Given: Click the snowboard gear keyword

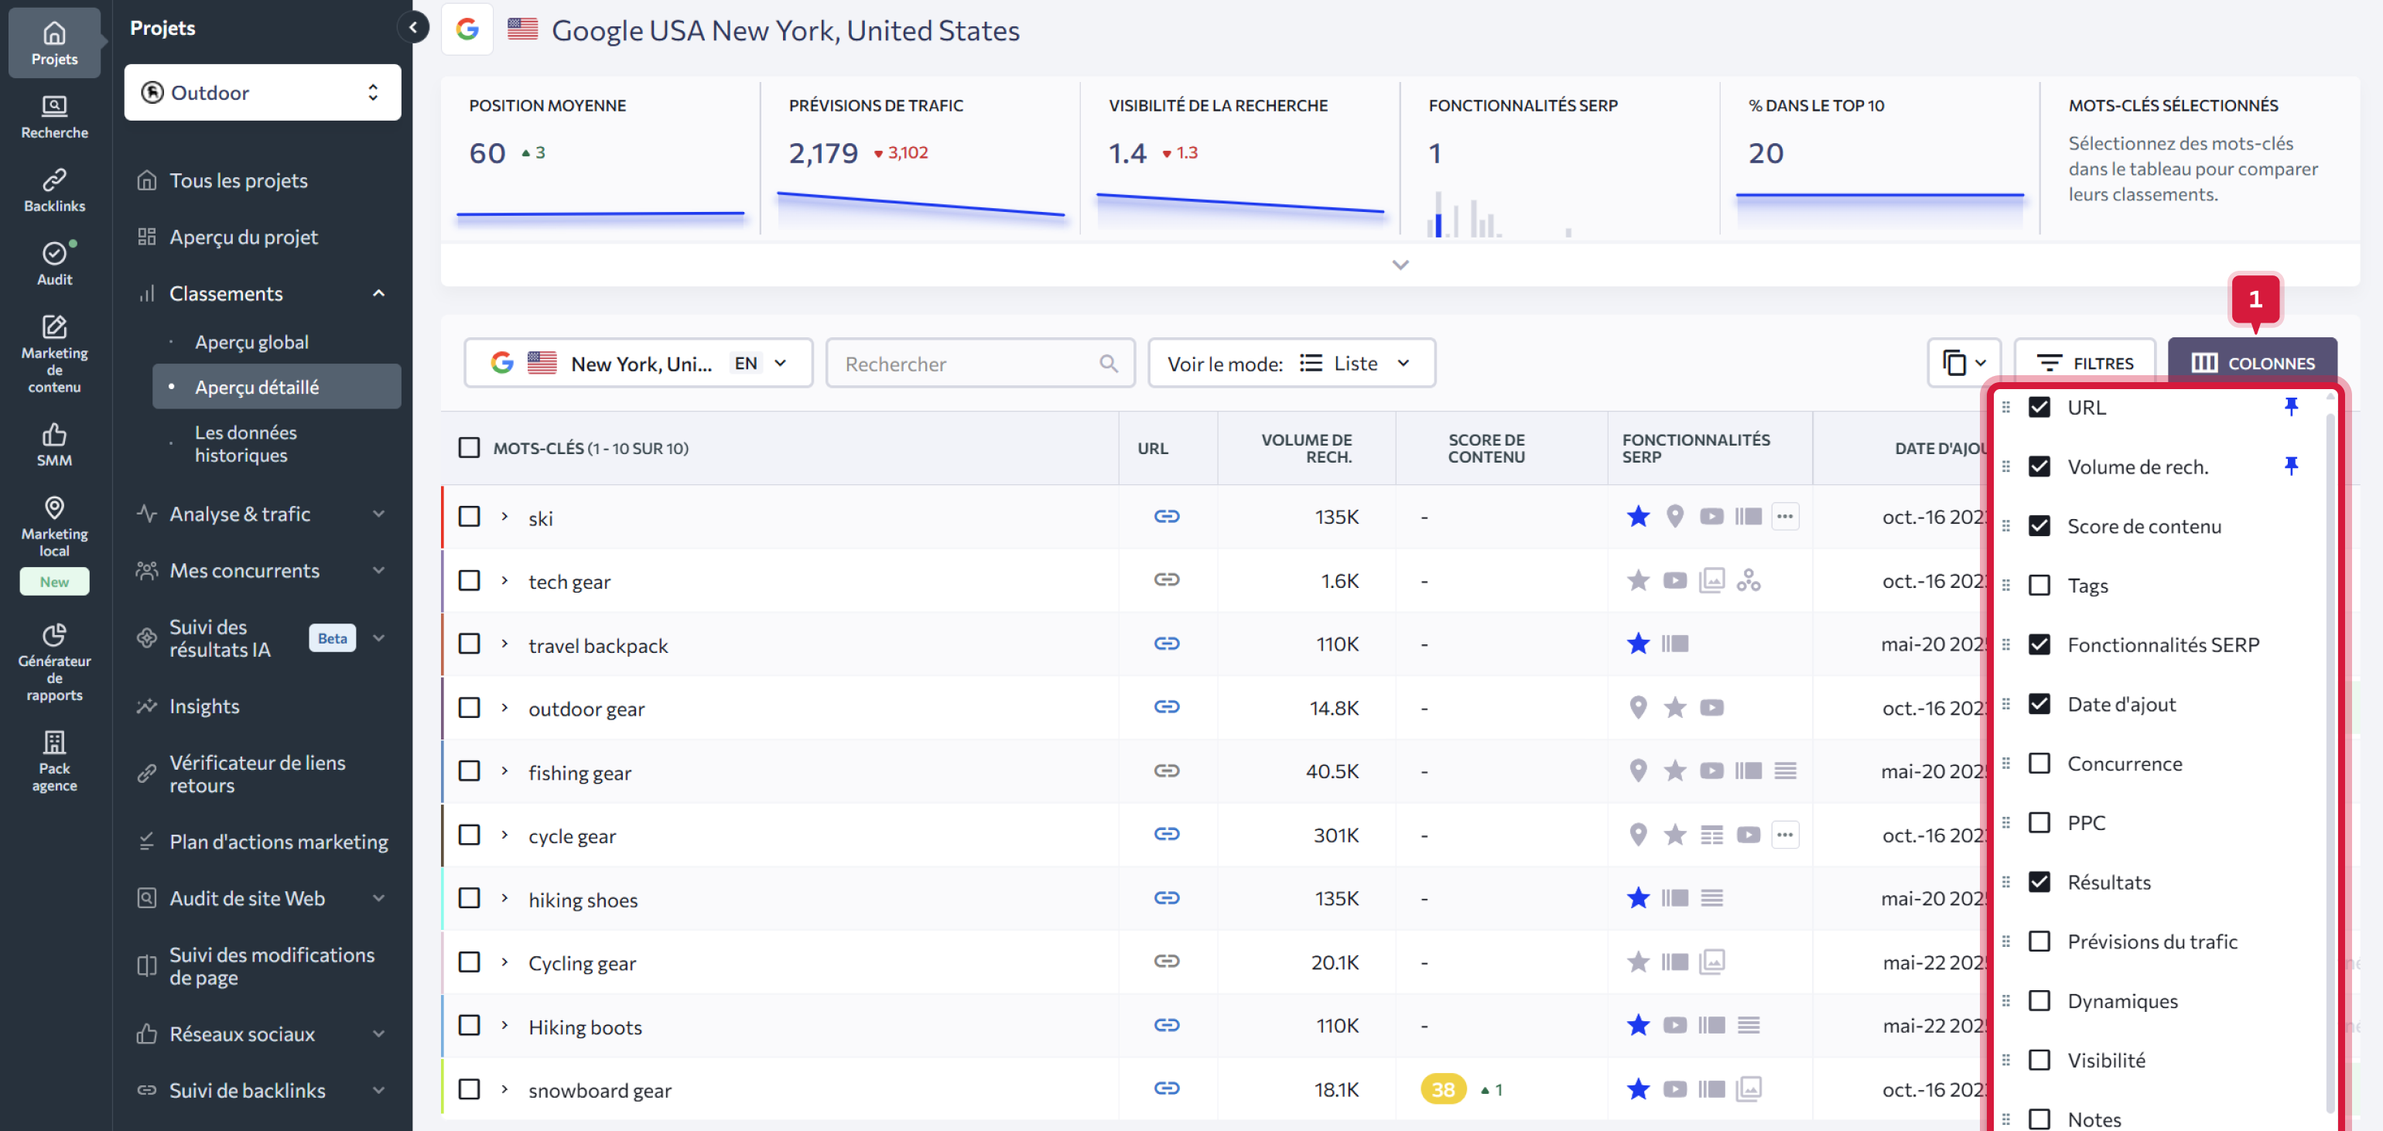Looking at the screenshot, I should pos(600,1090).
